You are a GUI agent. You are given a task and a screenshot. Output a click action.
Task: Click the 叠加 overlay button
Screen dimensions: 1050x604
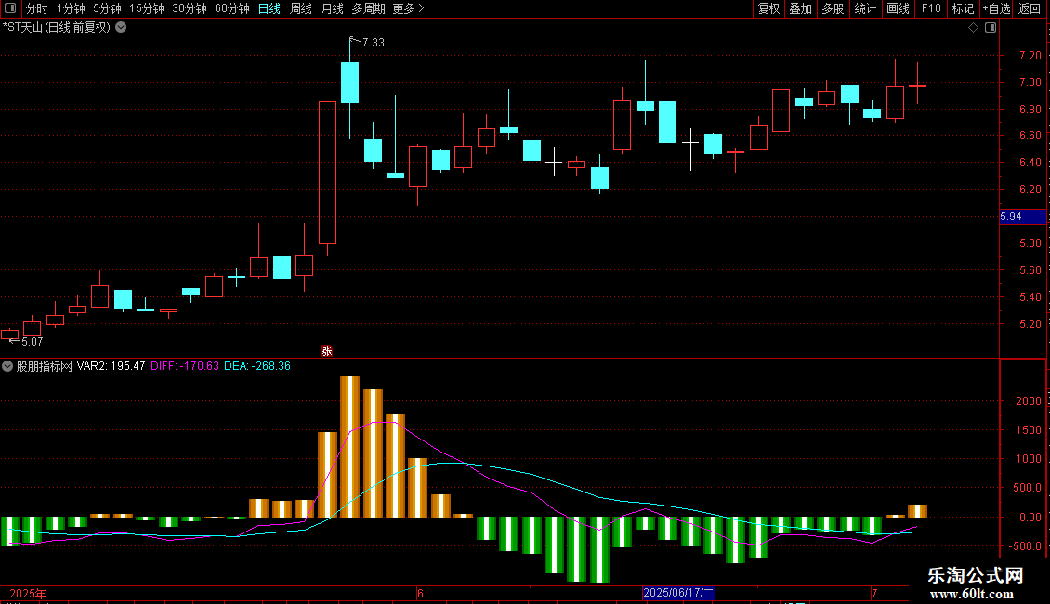(x=800, y=8)
